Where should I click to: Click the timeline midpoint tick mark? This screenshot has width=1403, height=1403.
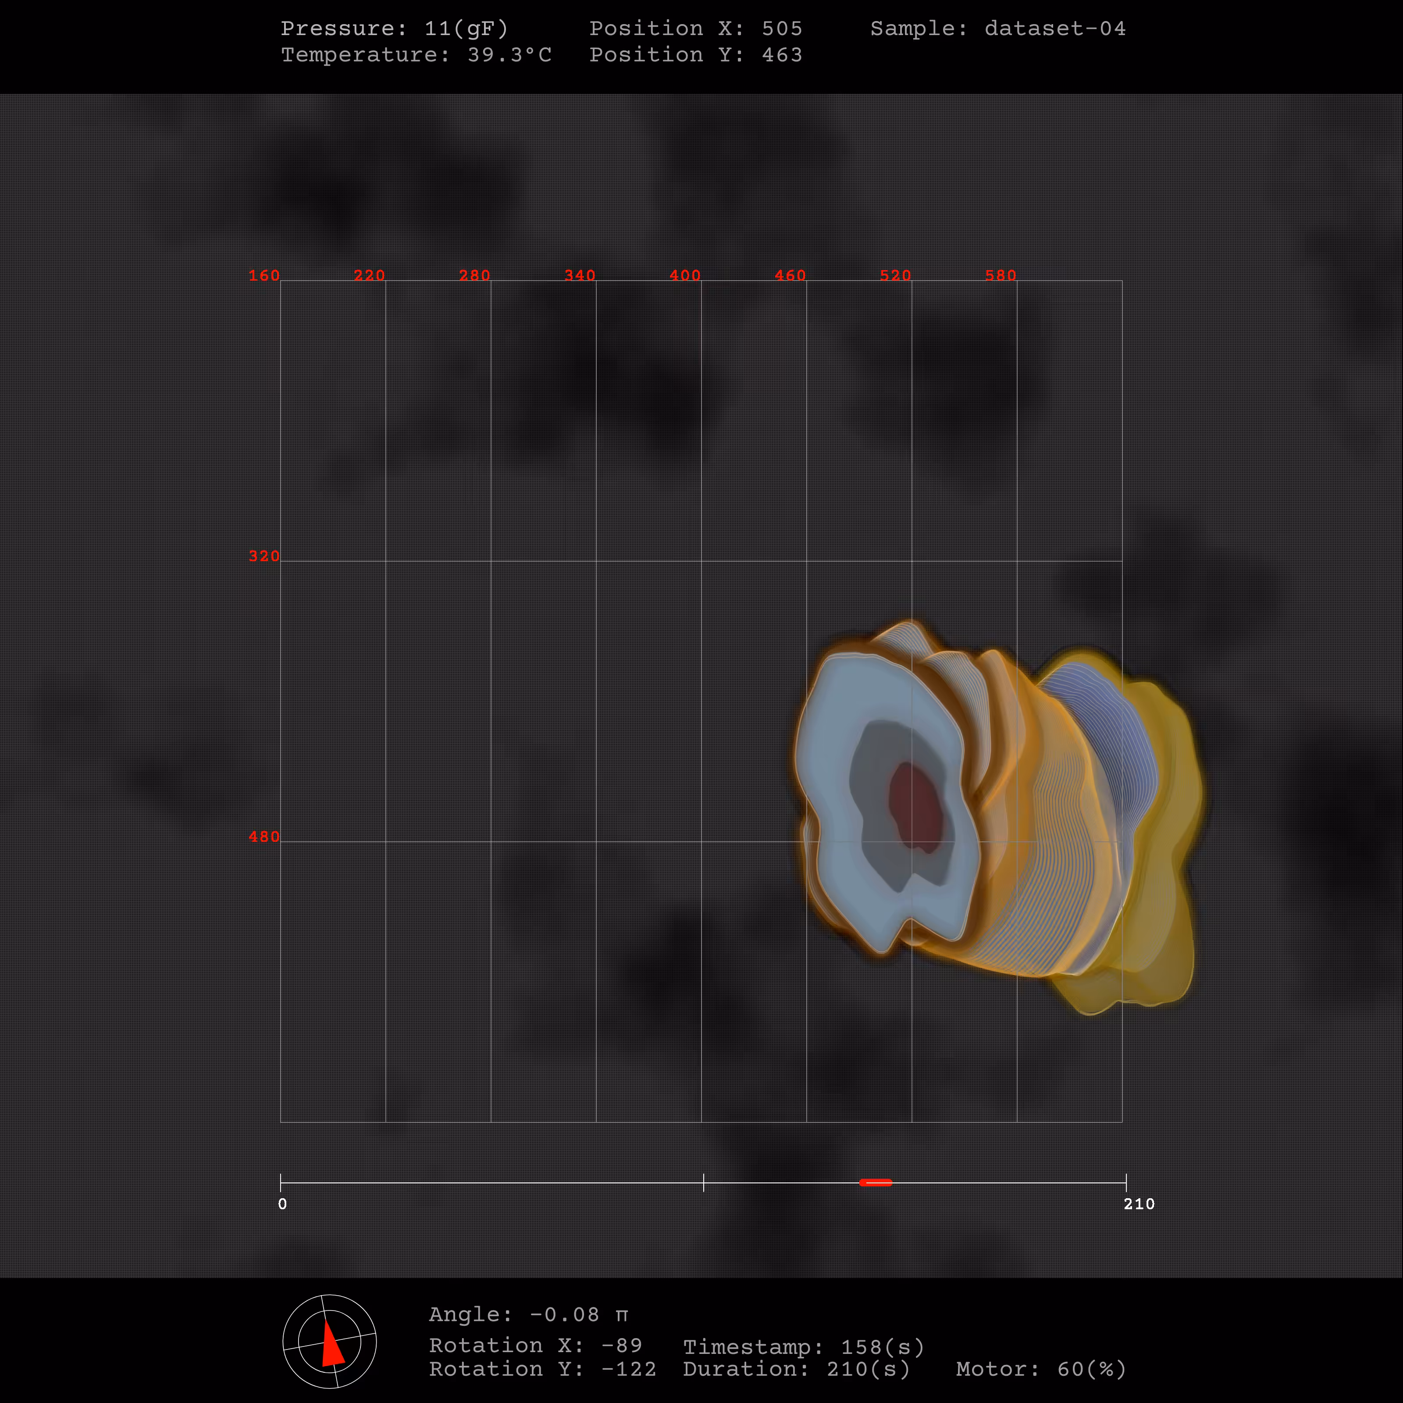pyautogui.click(x=704, y=1182)
